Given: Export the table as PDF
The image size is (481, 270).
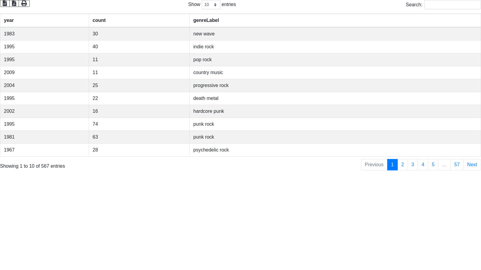Looking at the screenshot, I should click(x=14, y=4).
